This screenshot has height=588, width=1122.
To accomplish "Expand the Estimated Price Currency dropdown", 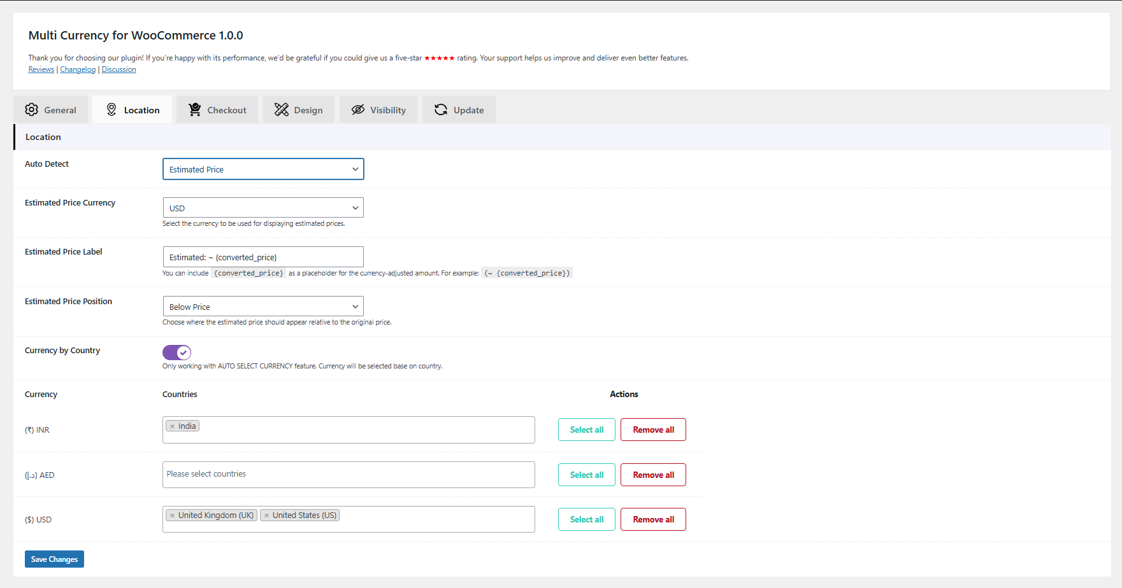I will tap(263, 208).
